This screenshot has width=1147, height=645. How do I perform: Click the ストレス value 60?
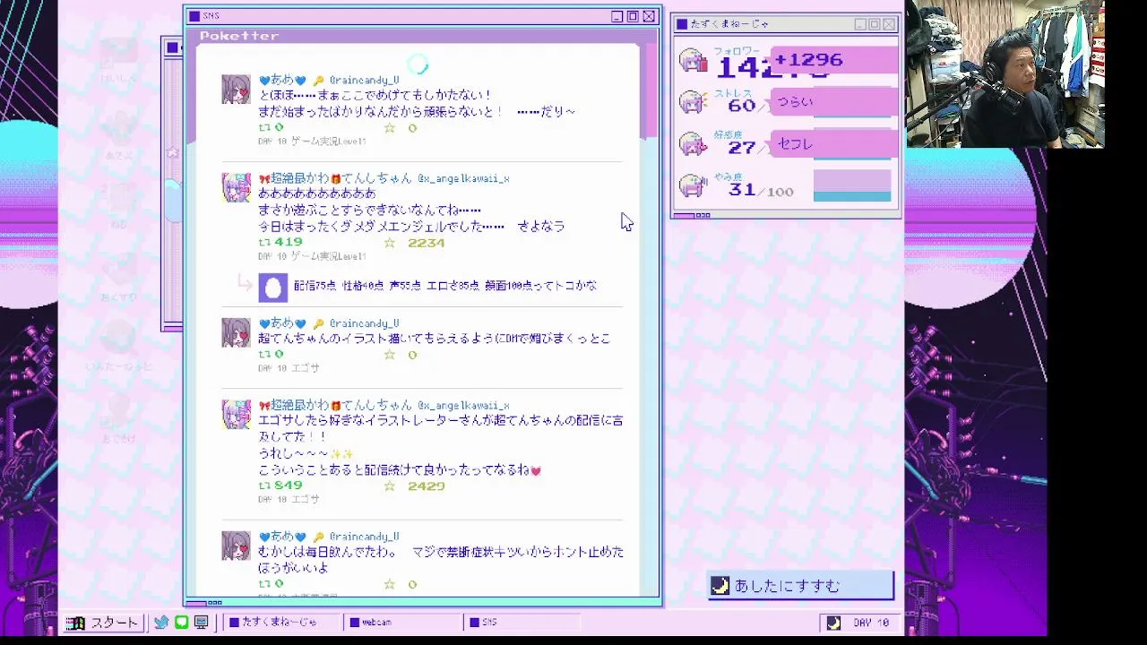pos(741,106)
